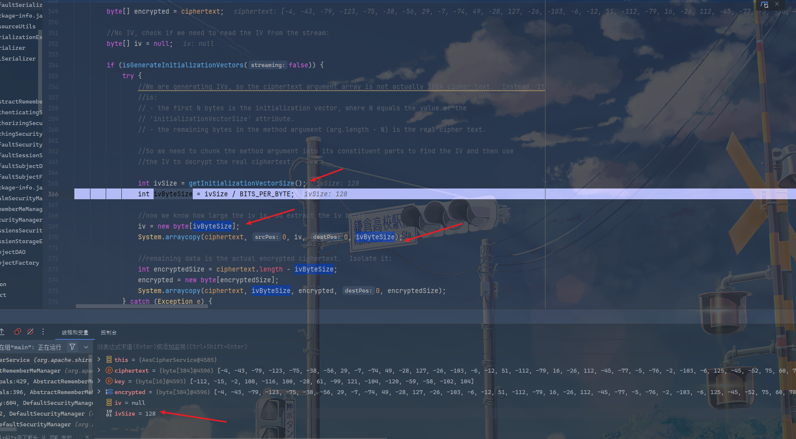Image resolution: width=796 pixels, height=439 pixels.
Task: Open 'bjectFactory' in project tree
Action: (20, 263)
